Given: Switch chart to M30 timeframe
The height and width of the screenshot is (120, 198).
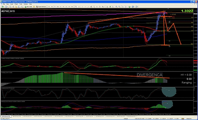Looking at the screenshot, I should (x=58, y=7).
